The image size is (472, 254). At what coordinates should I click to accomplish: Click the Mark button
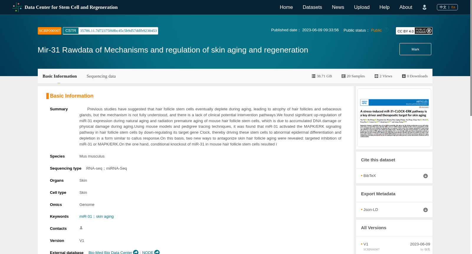[x=415, y=49]
